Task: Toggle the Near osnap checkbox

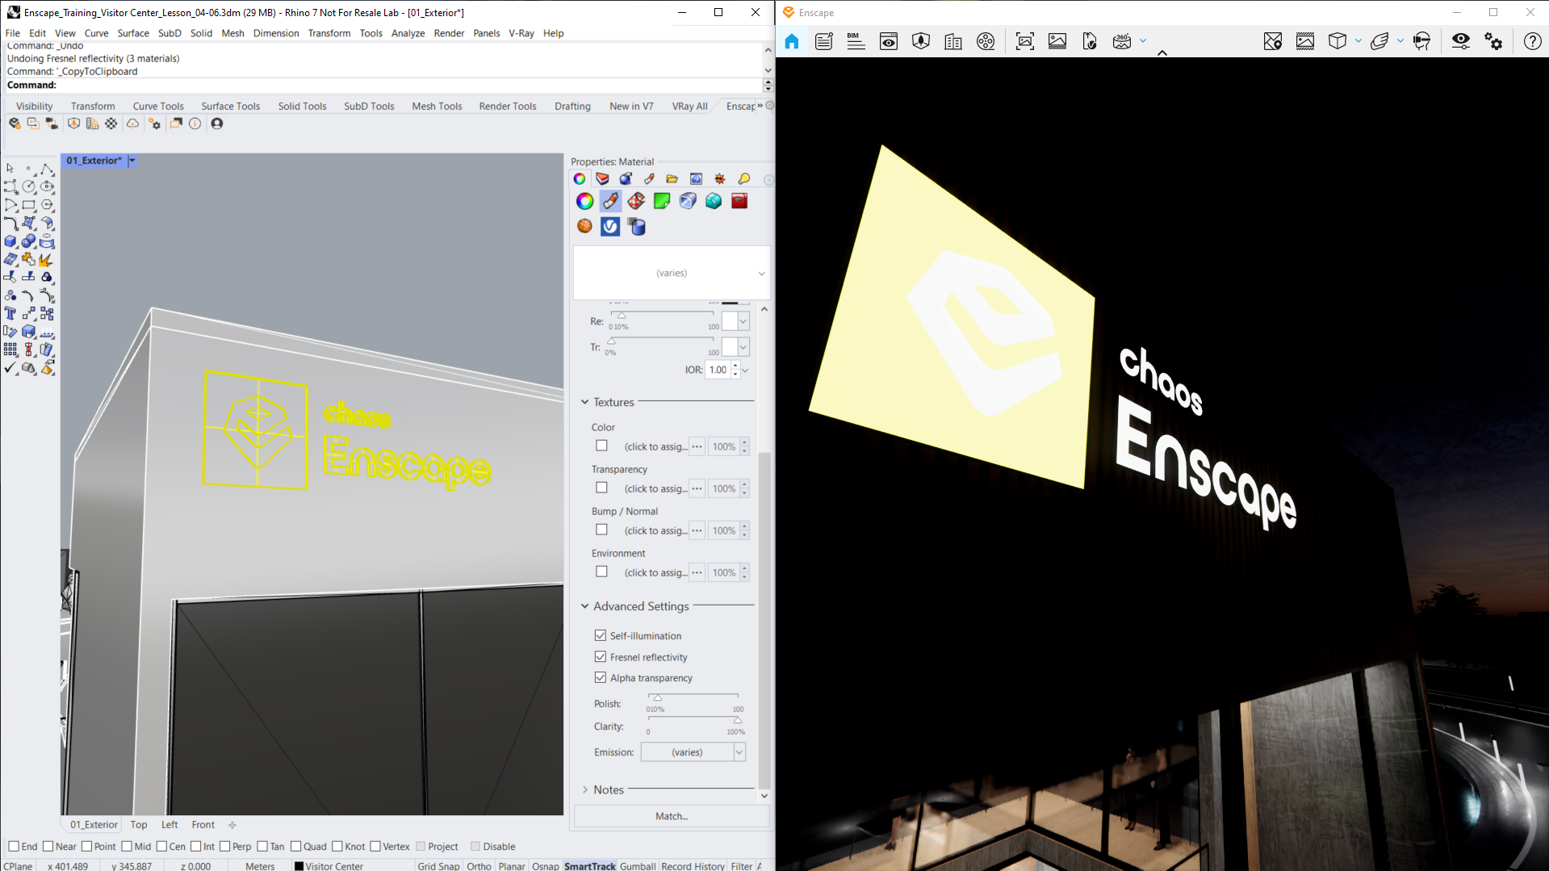Action: (48, 846)
